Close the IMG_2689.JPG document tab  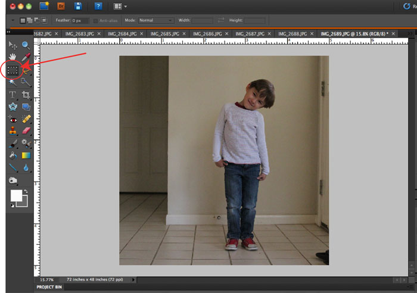393,34
